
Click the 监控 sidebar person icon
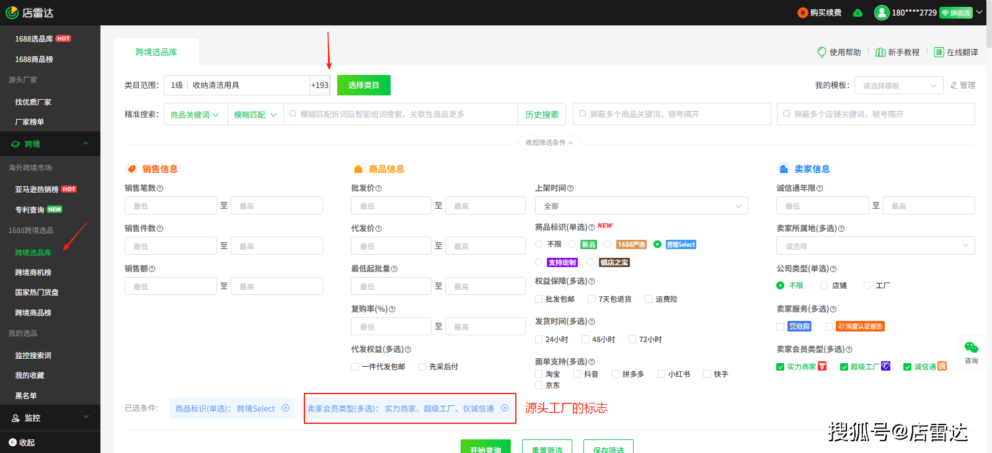[x=15, y=418]
